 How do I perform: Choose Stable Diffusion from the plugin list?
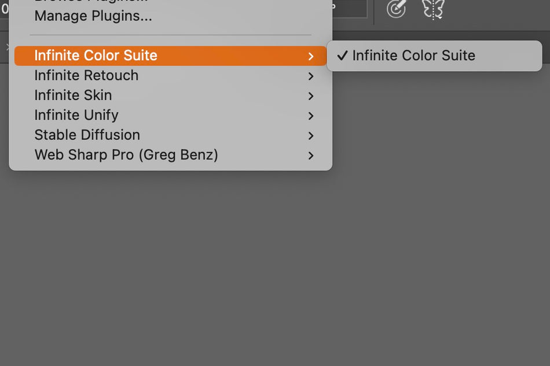[87, 135]
